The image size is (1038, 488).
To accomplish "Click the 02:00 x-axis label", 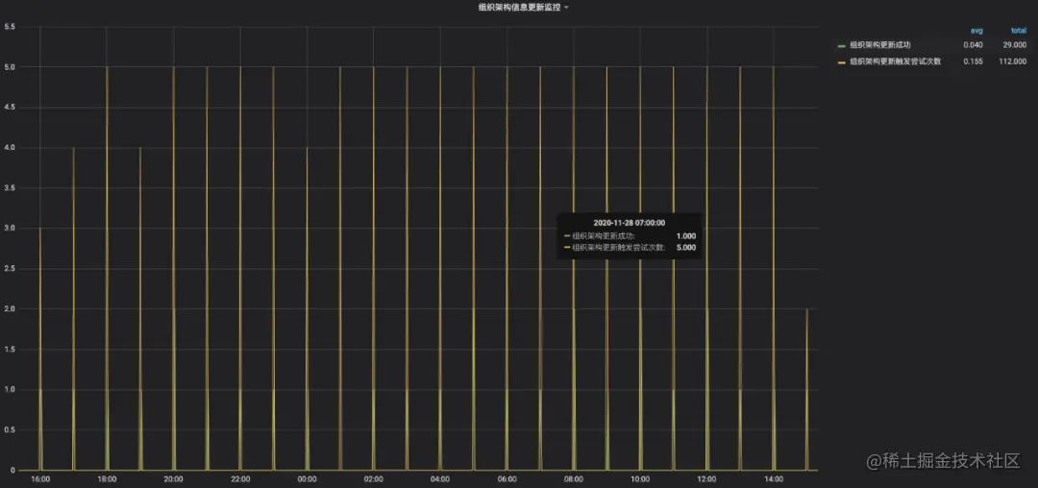I will click(x=373, y=479).
